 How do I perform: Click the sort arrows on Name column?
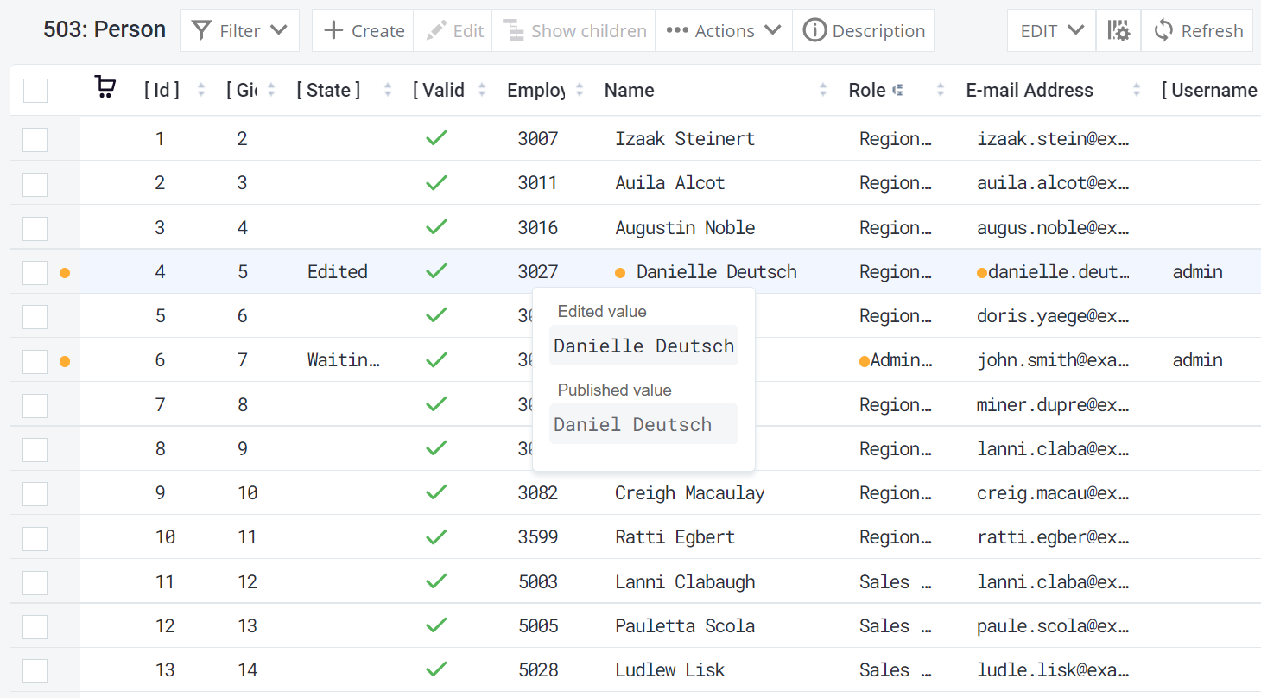pos(823,90)
